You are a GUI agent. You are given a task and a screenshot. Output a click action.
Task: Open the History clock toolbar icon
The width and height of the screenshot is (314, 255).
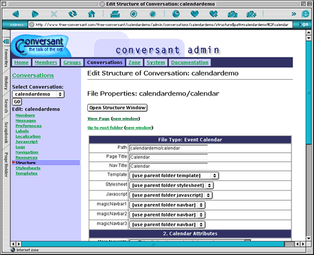(176, 14)
